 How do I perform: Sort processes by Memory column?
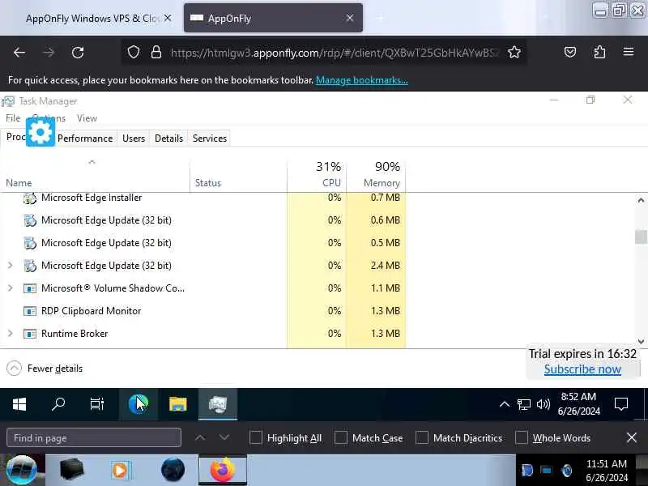tap(376, 174)
